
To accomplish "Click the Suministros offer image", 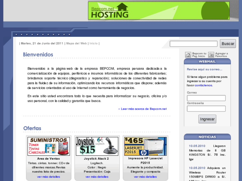I will [49, 146].
